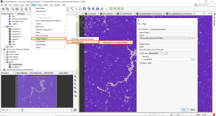The width and height of the screenshot is (216, 116).
Task: Click the open product folder toolbar icon
Action: pyautogui.click(x=2, y=9)
